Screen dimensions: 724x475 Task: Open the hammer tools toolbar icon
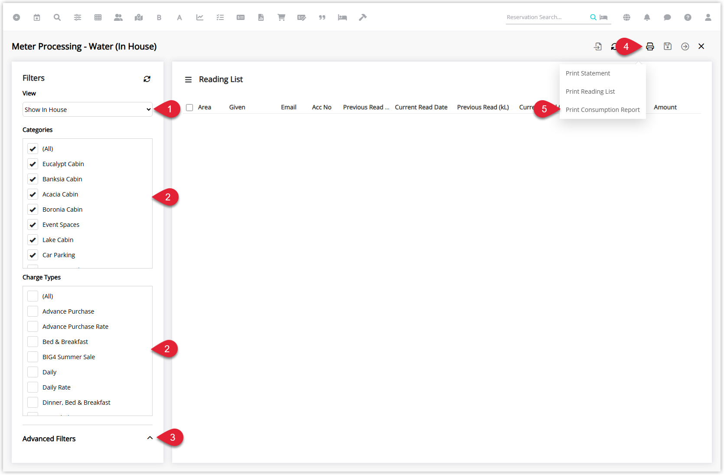click(363, 17)
